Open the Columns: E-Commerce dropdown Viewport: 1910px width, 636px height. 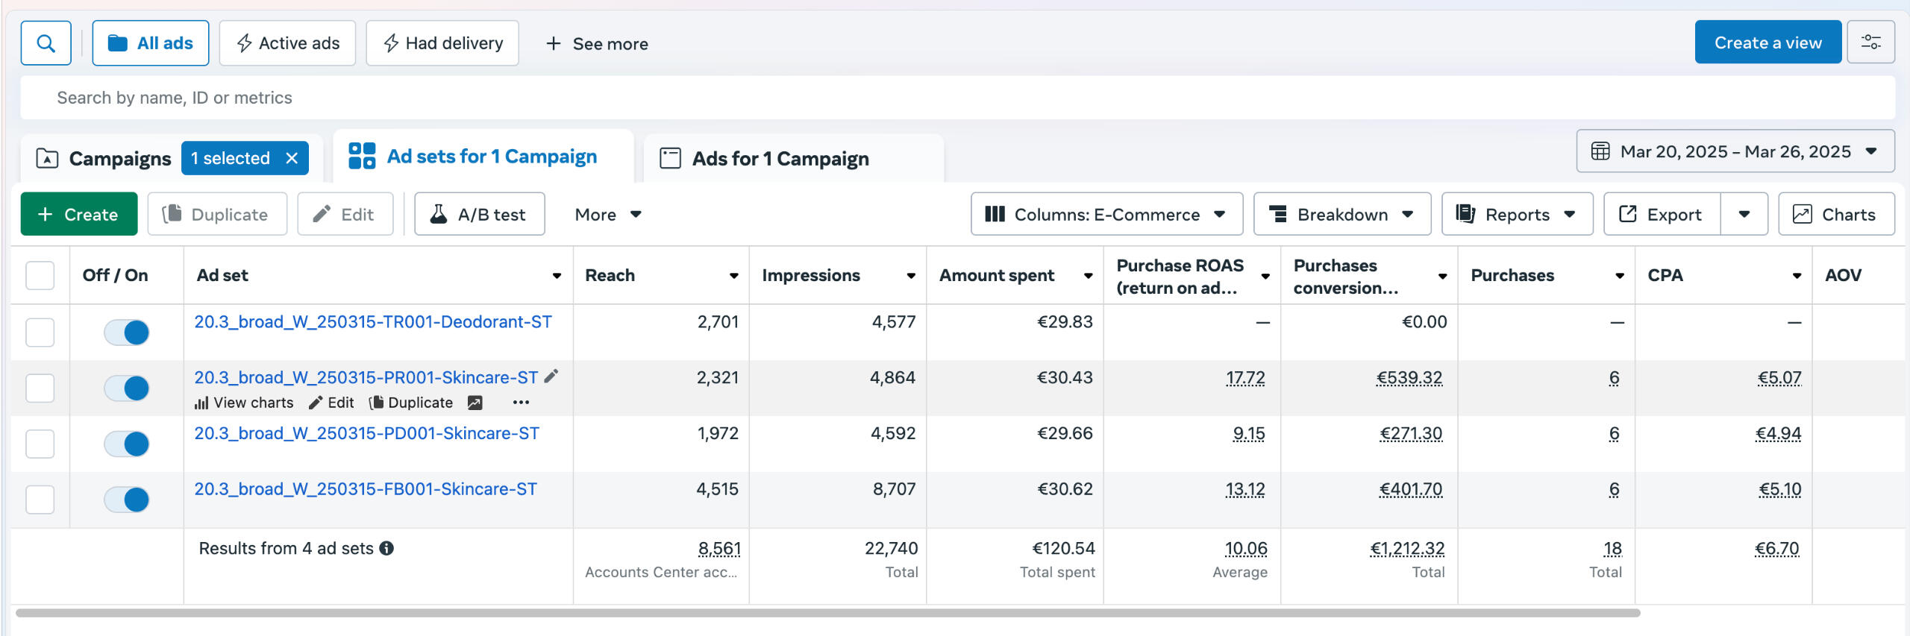coord(1106,215)
